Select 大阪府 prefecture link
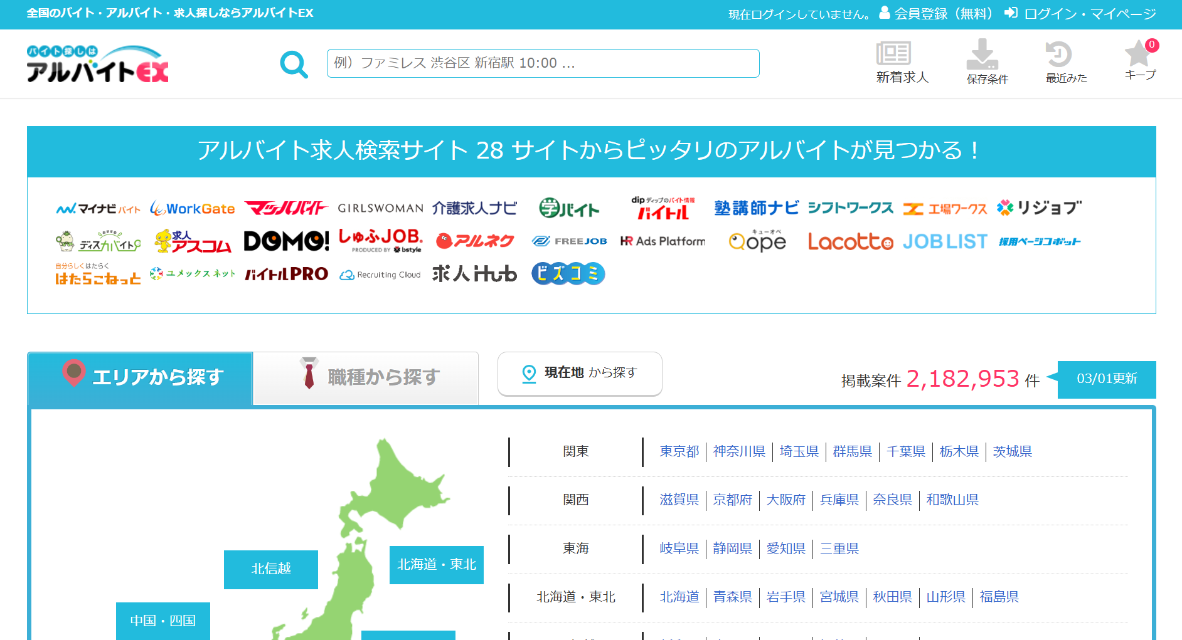This screenshot has height=640, width=1182. point(785,500)
